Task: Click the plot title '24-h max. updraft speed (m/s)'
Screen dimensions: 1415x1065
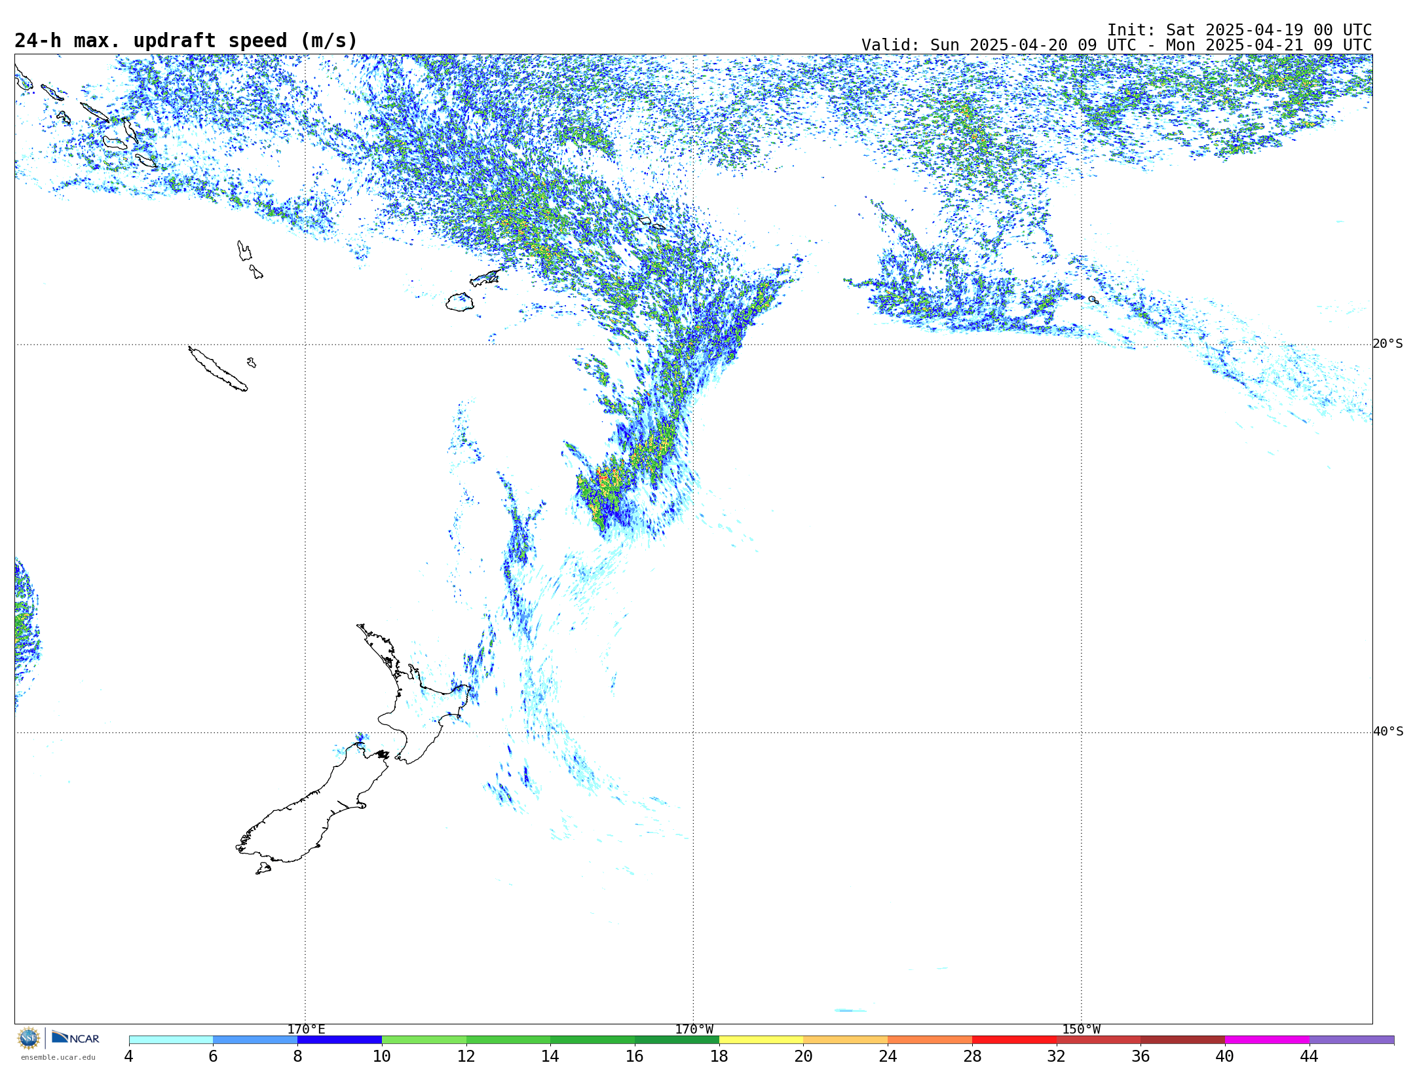Action: click(186, 41)
